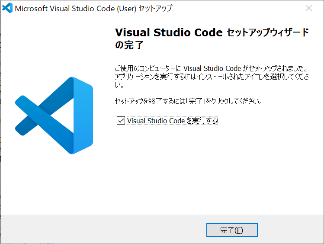Close the setup wizard window
The image size is (324, 244).
point(308,8)
